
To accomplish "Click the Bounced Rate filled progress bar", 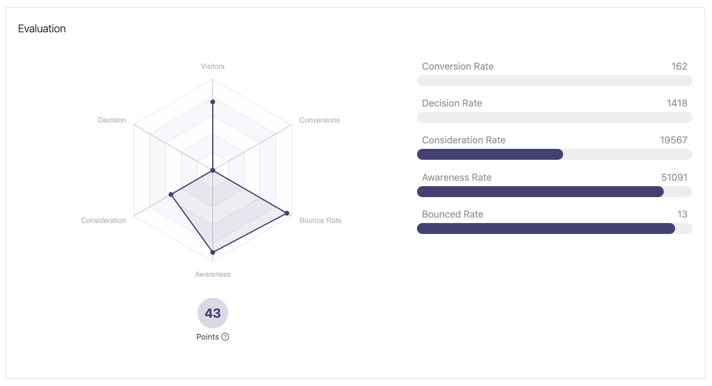I will tap(545, 229).
